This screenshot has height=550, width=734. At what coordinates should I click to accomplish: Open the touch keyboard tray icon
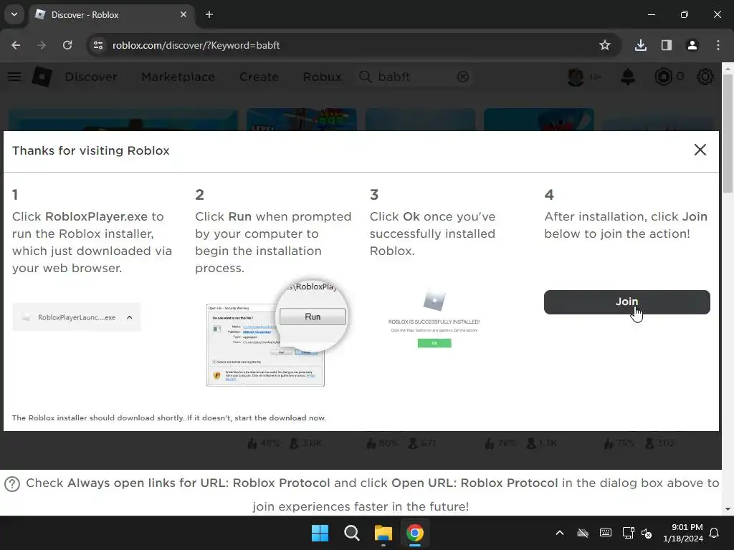click(605, 533)
